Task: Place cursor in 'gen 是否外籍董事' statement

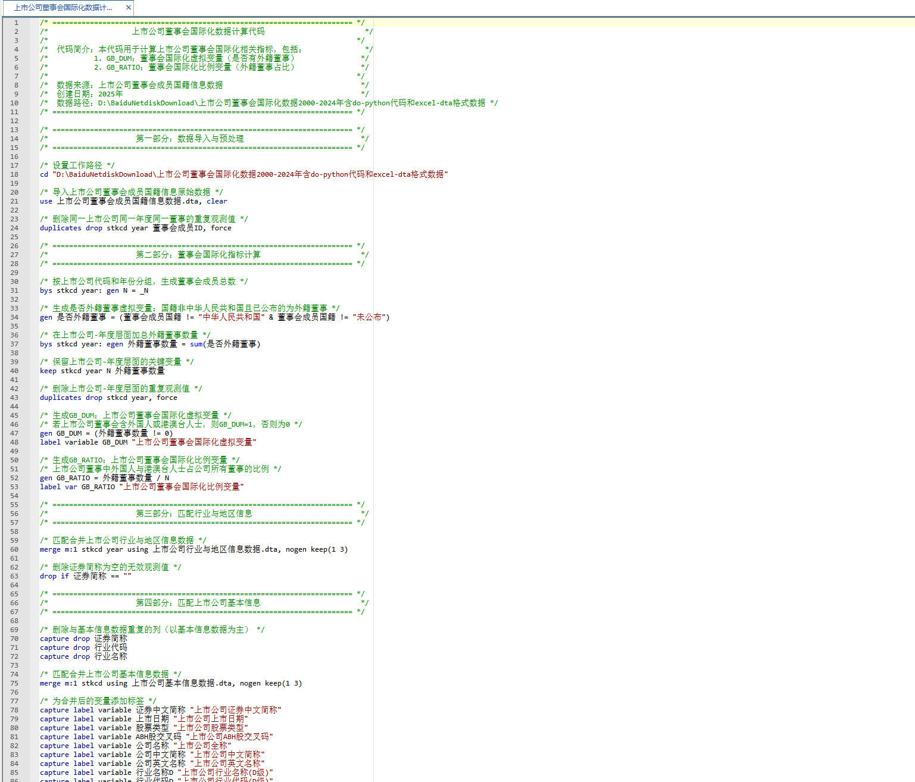Action: pos(214,317)
